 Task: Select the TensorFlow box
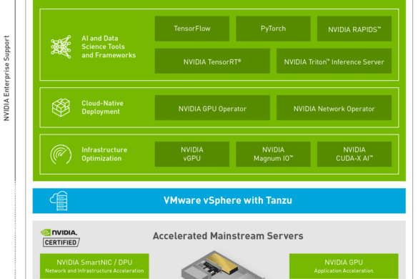pyautogui.click(x=192, y=29)
